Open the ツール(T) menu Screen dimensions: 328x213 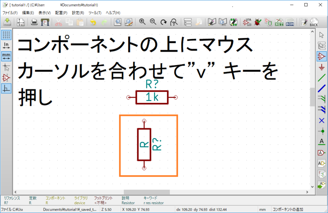tap(95, 13)
